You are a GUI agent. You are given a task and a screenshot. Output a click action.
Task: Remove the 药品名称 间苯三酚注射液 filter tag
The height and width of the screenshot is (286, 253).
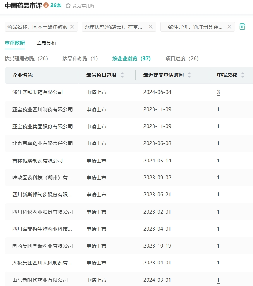[x=72, y=26]
